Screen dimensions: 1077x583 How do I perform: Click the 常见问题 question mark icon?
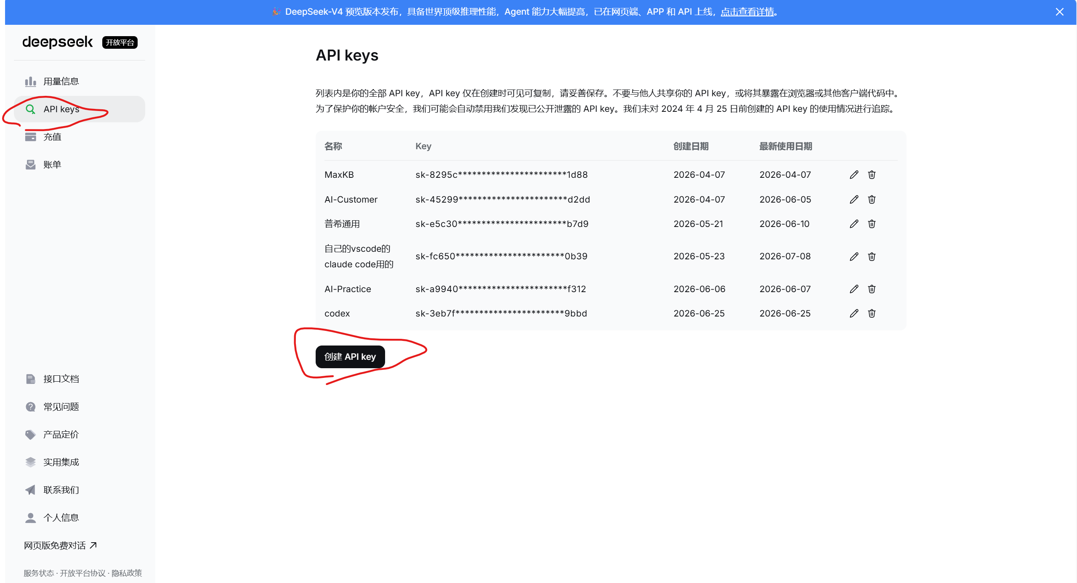point(30,407)
